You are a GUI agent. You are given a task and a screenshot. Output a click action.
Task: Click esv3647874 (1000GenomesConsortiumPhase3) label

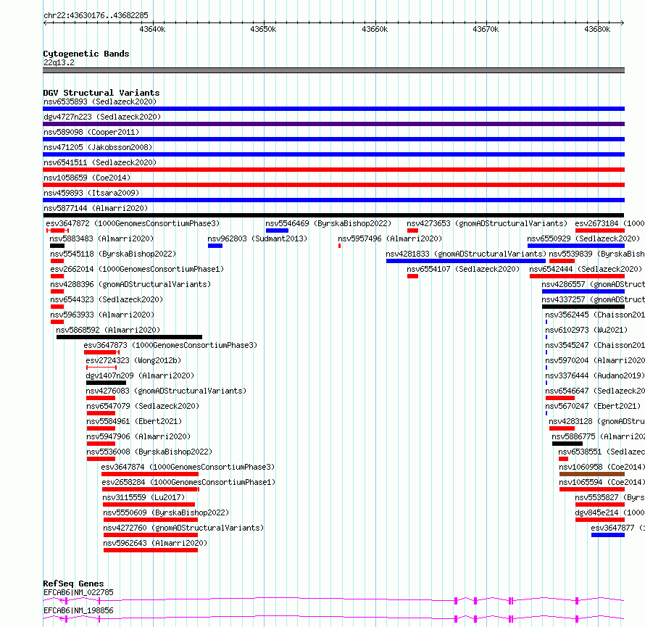tap(188, 467)
